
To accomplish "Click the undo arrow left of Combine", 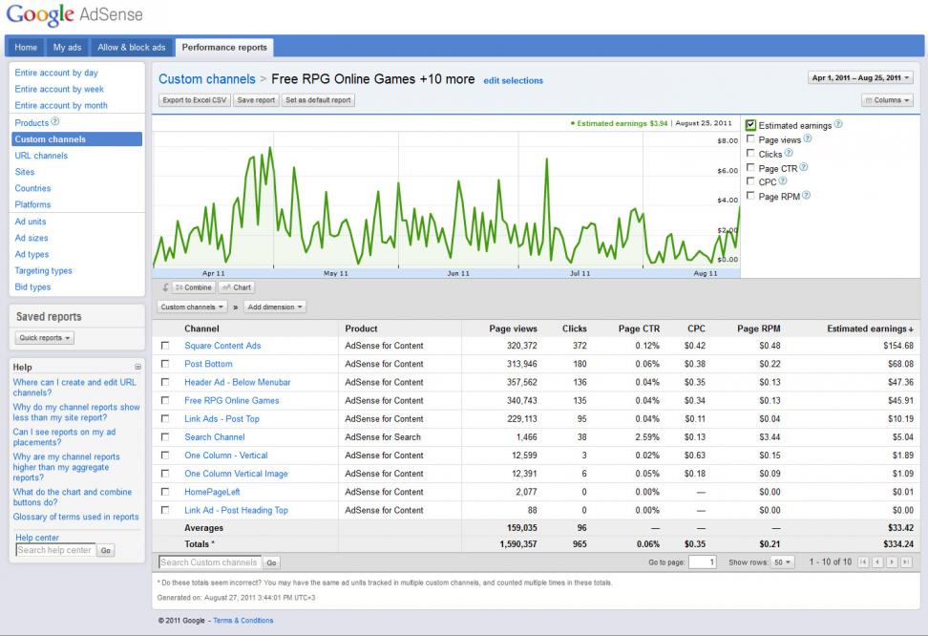I will (164, 287).
